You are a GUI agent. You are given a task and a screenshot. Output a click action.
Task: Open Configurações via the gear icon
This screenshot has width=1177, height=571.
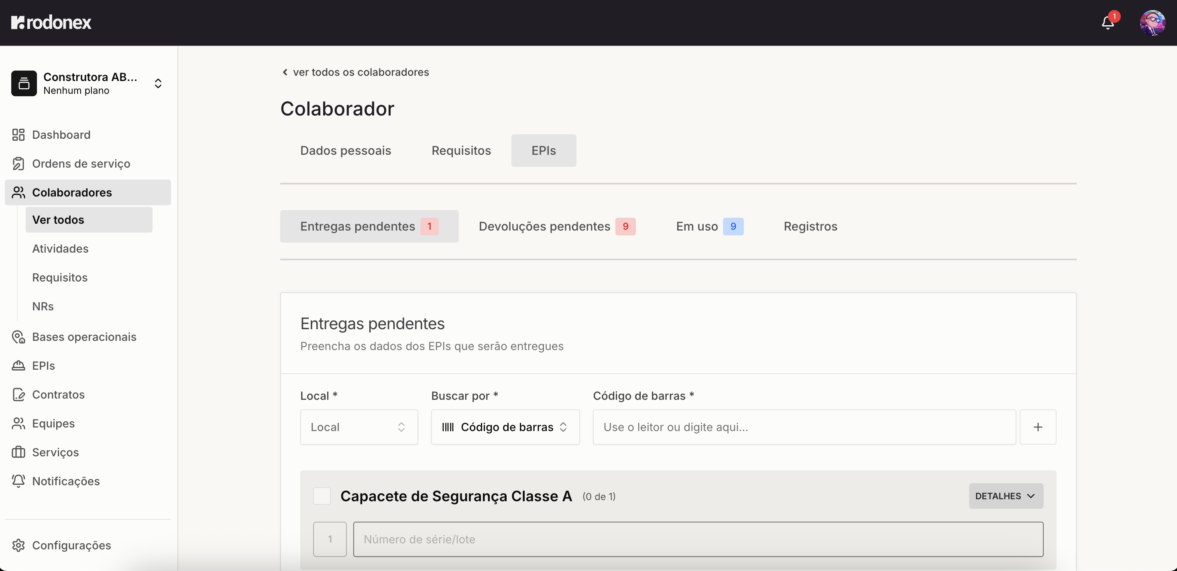(18, 545)
